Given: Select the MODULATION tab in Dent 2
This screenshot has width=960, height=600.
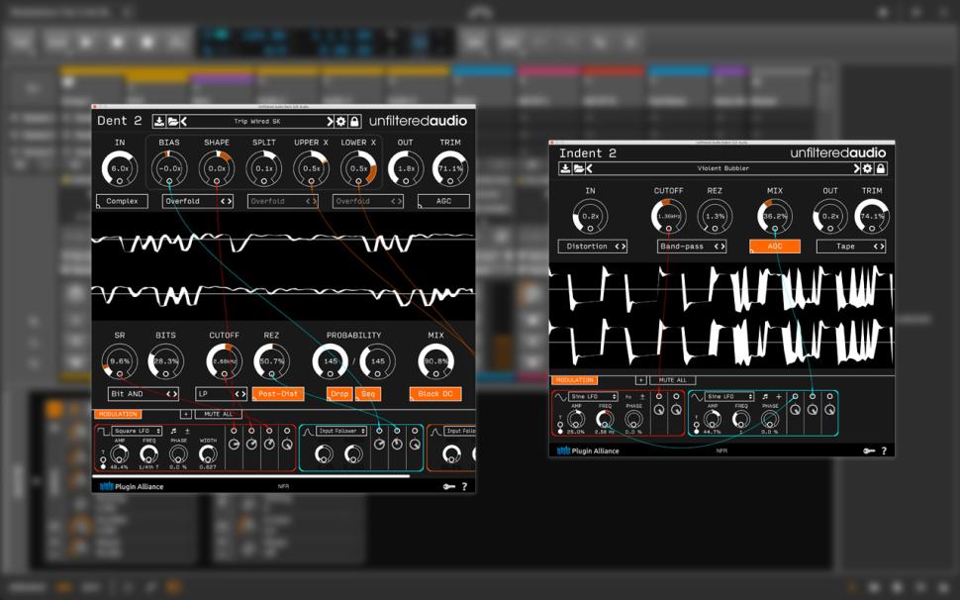Looking at the screenshot, I should [117, 414].
